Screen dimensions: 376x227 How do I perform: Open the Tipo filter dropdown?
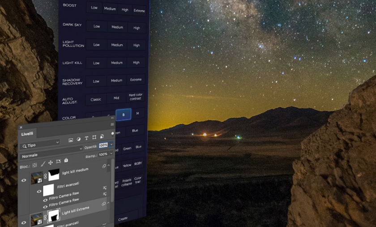coord(39,144)
